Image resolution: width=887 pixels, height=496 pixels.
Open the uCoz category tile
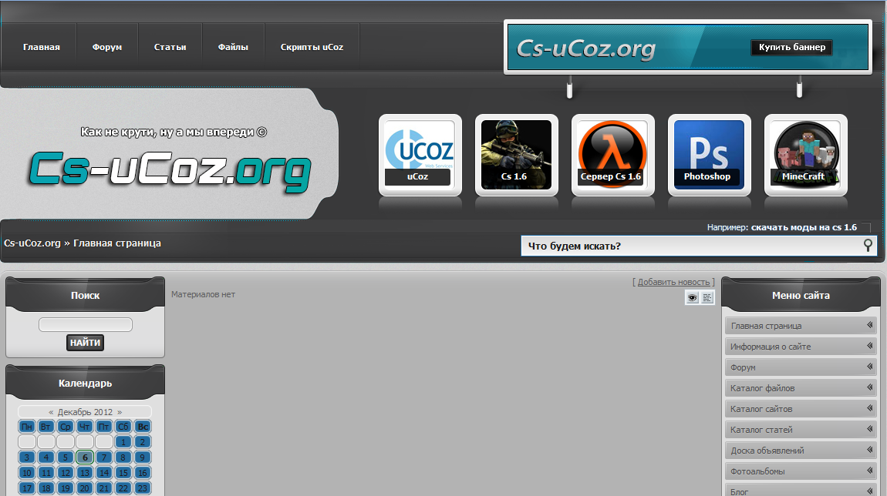[x=420, y=155]
